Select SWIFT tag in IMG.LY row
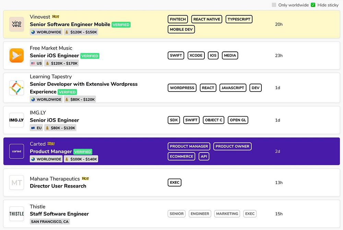The height and width of the screenshot is (230, 343). coord(191,120)
